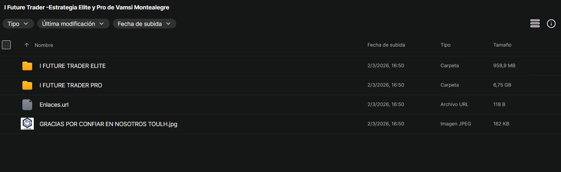Viewport: 561px width, 172px height.
Task: Sort by the Nombre column header
Action: (x=44, y=45)
